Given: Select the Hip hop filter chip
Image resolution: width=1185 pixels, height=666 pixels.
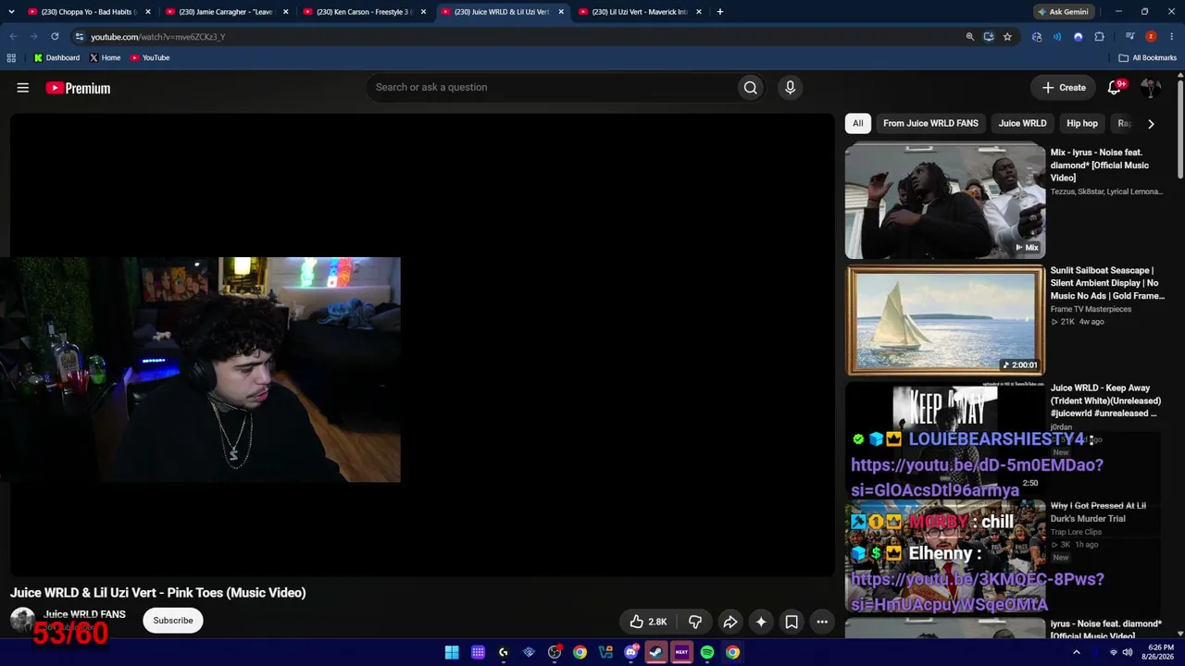Looking at the screenshot, I should 1082,124.
